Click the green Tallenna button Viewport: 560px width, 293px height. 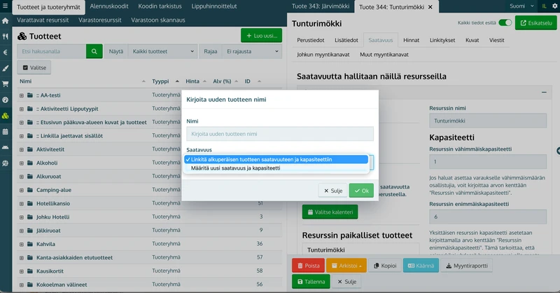[311, 282]
